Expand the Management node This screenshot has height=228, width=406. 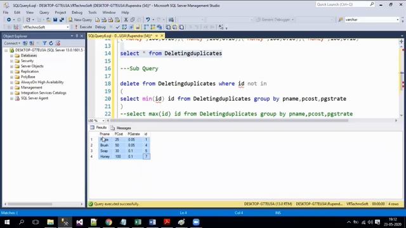point(11,87)
